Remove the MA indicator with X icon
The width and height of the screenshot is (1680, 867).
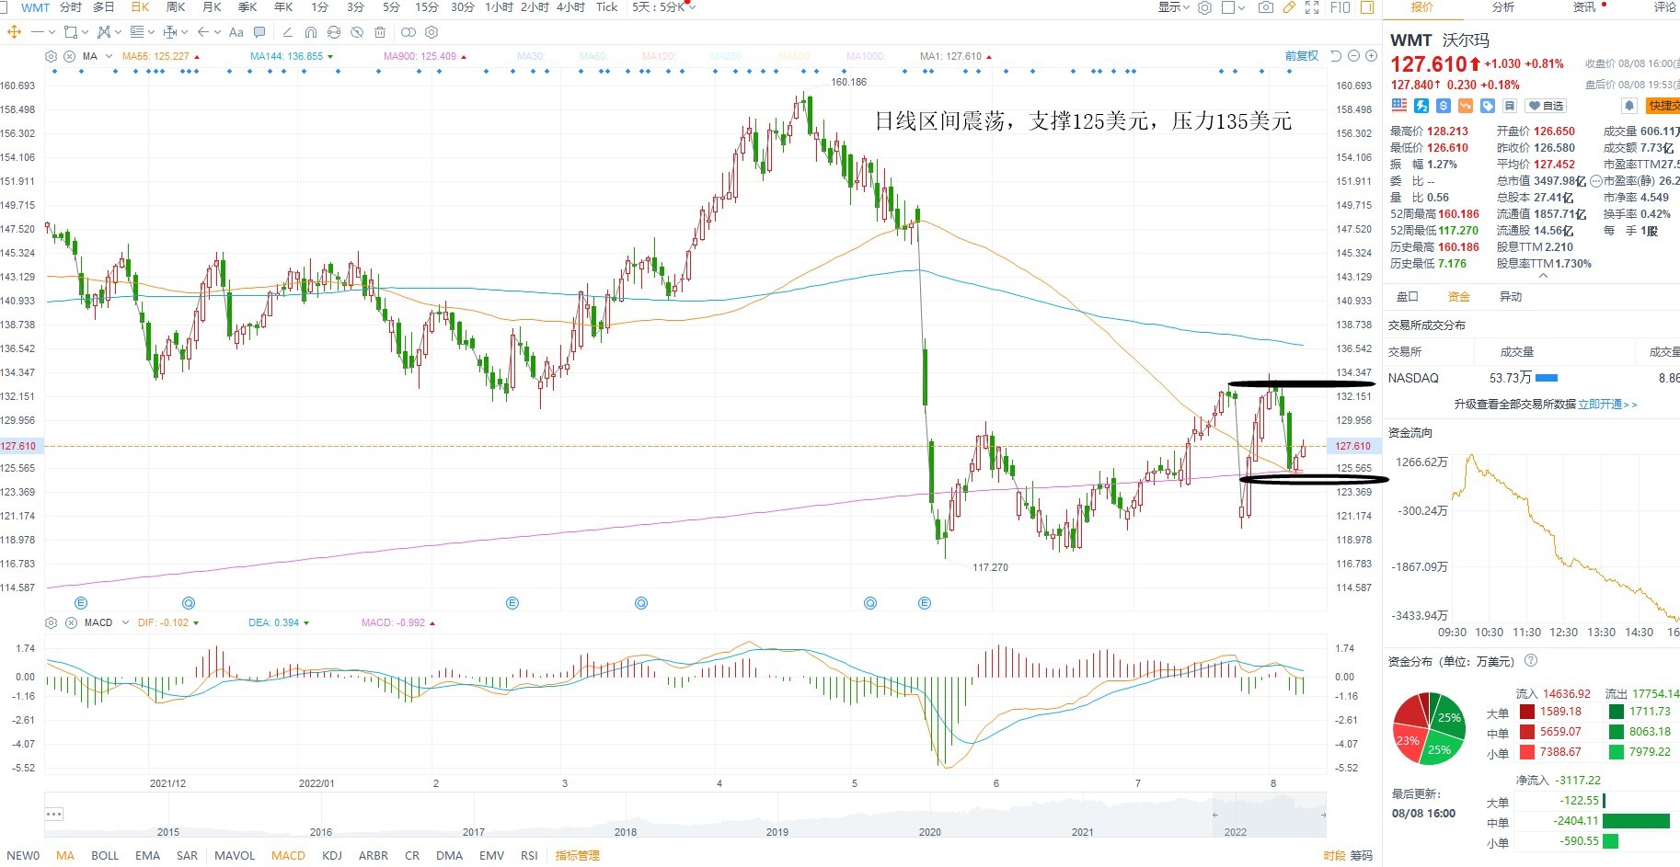click(69, 56)
